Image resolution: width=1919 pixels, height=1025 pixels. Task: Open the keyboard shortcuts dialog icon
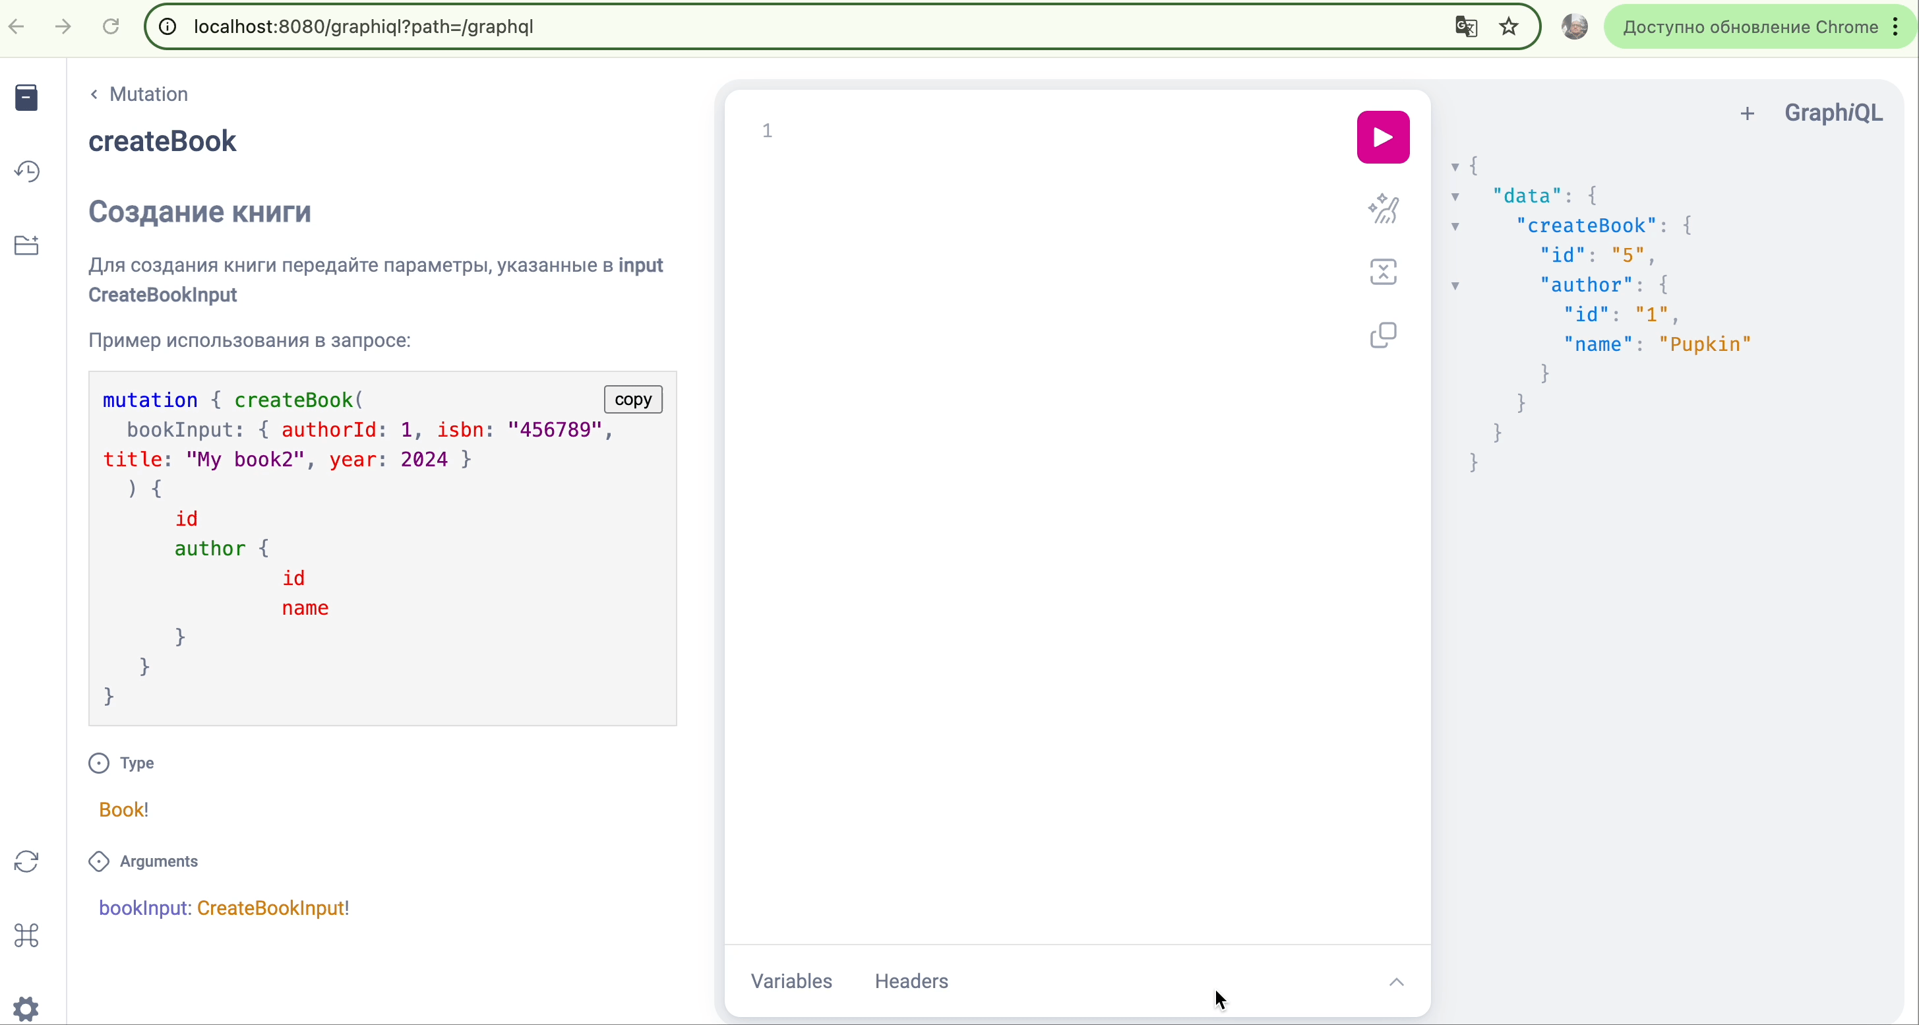(x=27, y=935)
